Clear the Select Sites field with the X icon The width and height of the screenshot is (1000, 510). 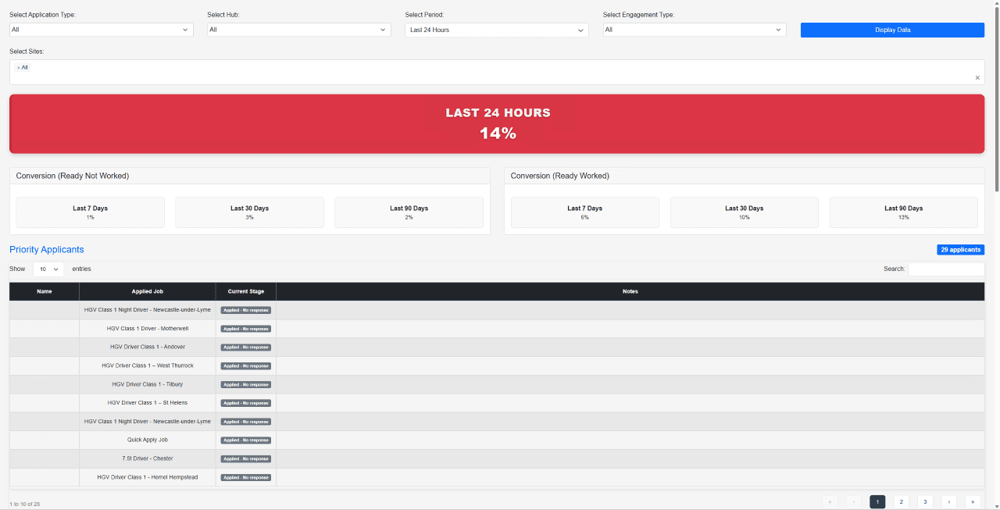977,78
